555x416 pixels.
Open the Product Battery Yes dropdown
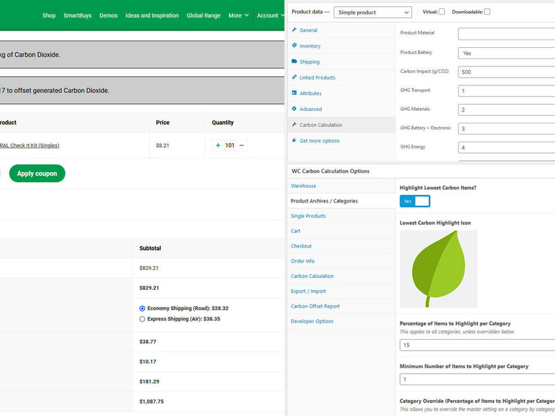(506, 53)
